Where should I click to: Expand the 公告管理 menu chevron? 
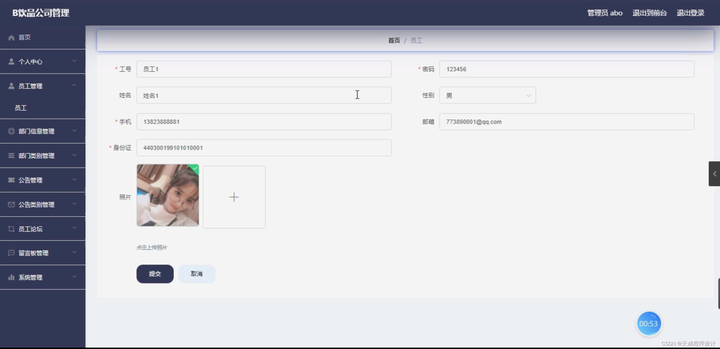(74, 179)
